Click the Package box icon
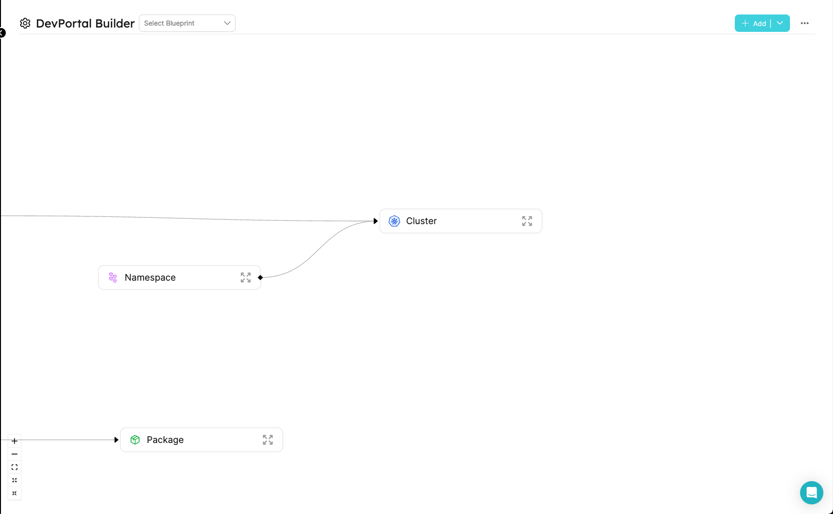 pos(135,440)
